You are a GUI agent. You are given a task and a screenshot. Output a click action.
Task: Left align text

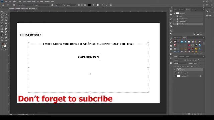click(79, 5)
